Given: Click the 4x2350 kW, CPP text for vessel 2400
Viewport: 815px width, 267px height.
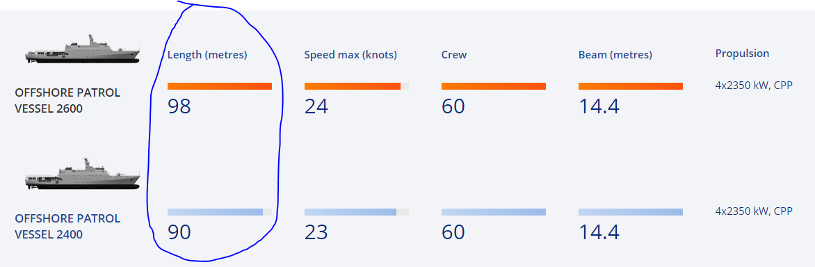Looking at the screenshot, I should coord(754,211).
